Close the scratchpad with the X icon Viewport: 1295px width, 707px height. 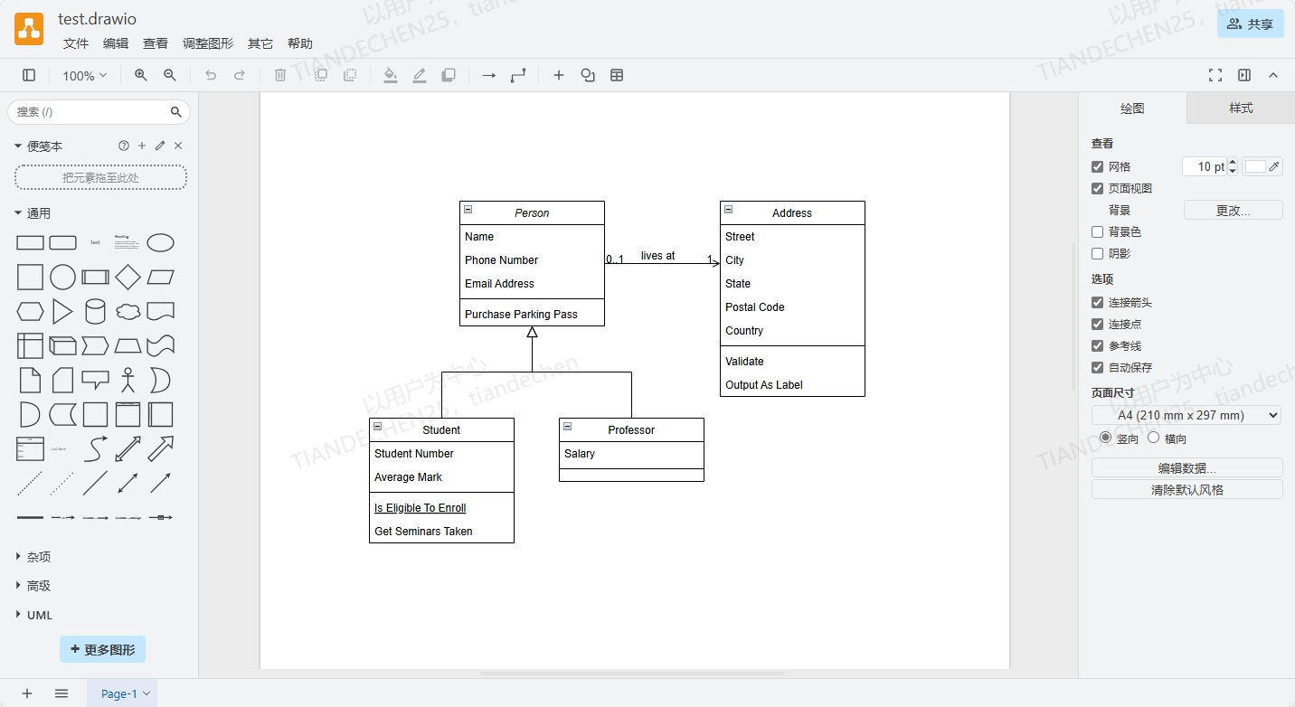coord(178,146)
